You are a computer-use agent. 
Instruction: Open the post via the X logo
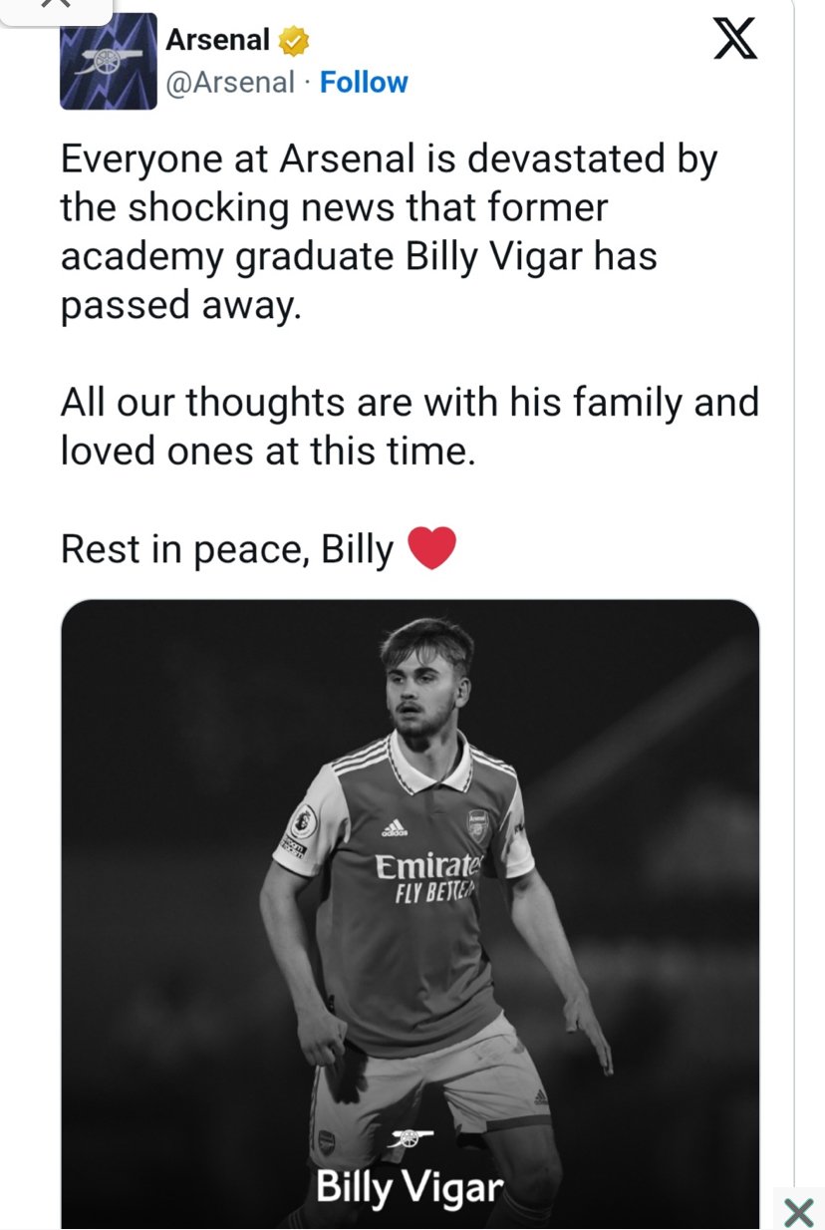coord(736,41)
